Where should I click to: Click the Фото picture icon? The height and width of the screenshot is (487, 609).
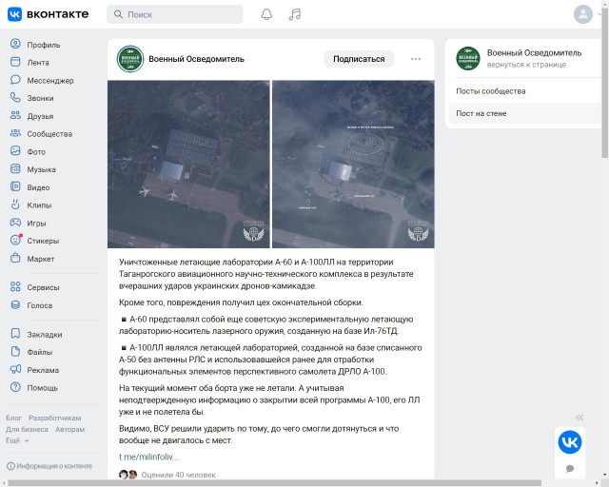pos(15,151)
